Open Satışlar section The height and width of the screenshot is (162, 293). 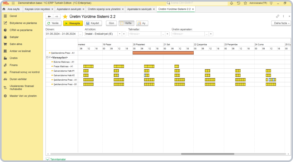tap(14, 37)
